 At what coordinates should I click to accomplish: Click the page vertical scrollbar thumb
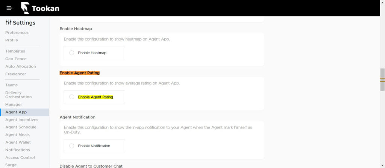pos(382,80)
